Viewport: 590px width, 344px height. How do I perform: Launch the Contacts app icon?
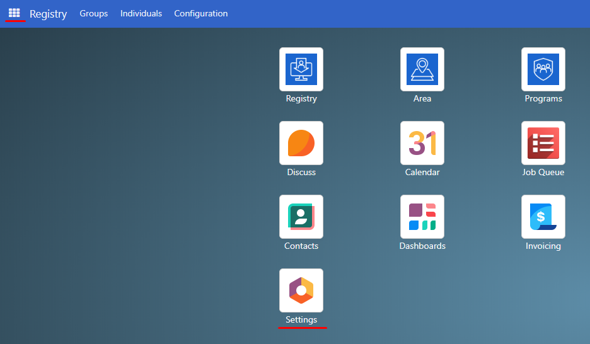click(x=301, y=217)
